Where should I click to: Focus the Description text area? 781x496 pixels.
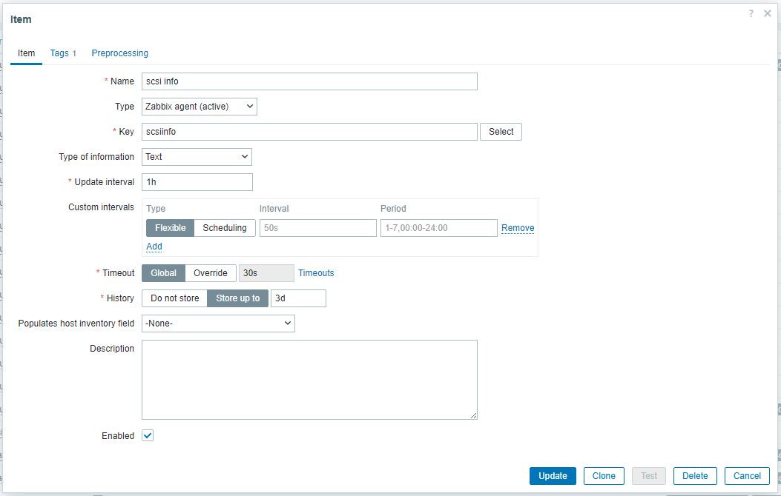click(309, 380)
